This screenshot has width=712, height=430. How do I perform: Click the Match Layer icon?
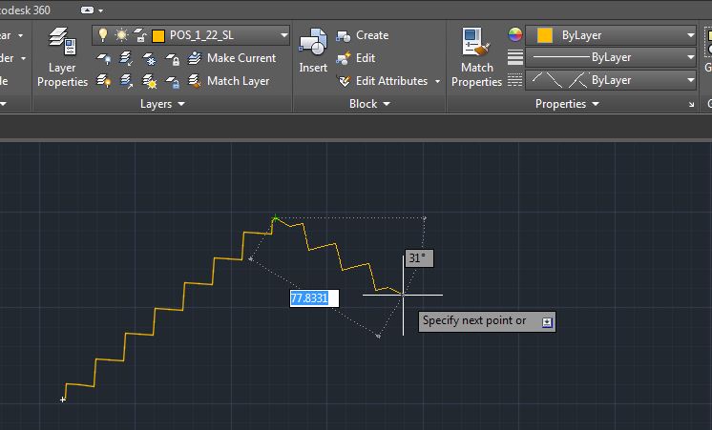click(195, 81)
